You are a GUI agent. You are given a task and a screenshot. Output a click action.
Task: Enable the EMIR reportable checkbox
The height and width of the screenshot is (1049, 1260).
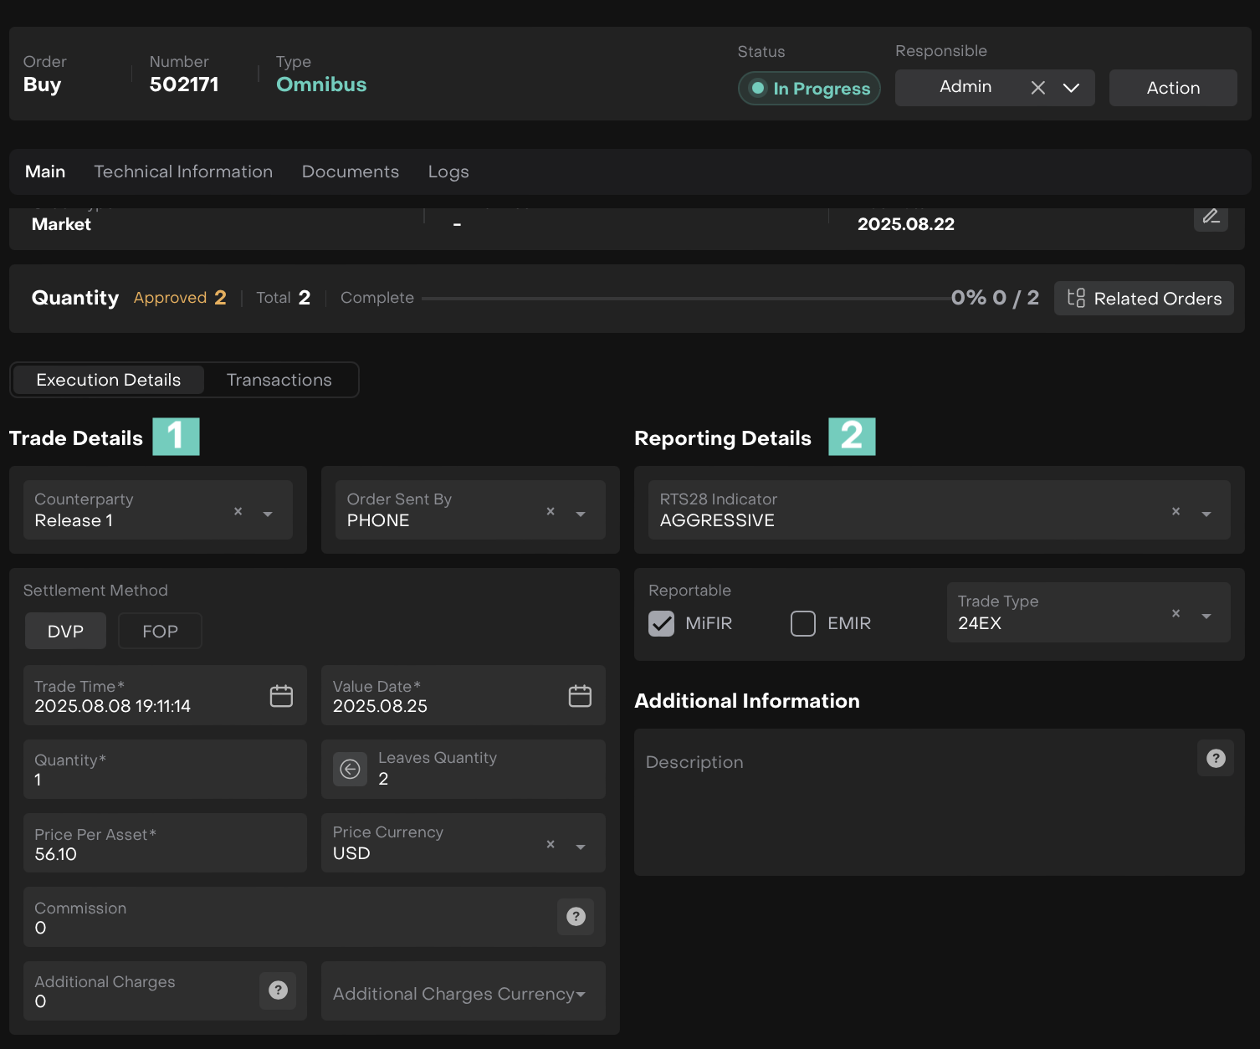point(803,623)
